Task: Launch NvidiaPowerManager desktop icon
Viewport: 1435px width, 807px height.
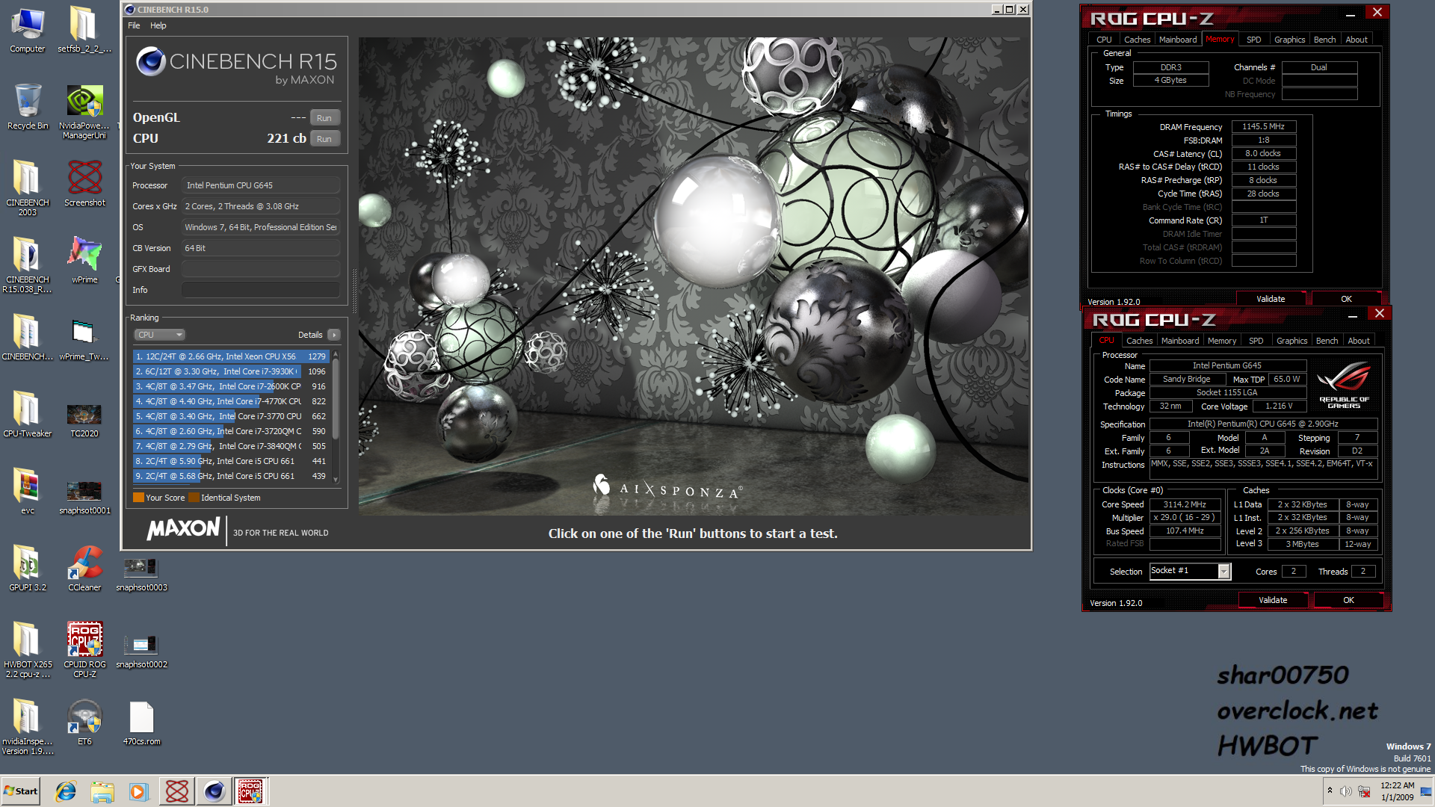Action: pos(84,111)
